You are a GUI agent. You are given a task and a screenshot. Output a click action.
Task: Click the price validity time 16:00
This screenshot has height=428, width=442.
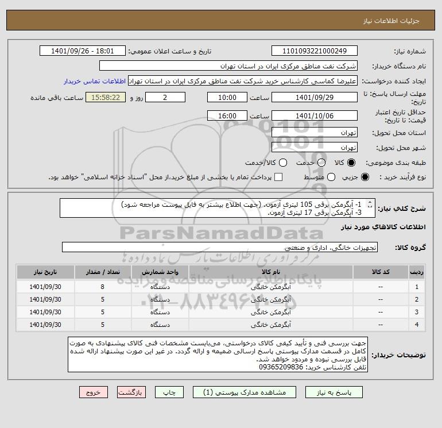point(227,115)
